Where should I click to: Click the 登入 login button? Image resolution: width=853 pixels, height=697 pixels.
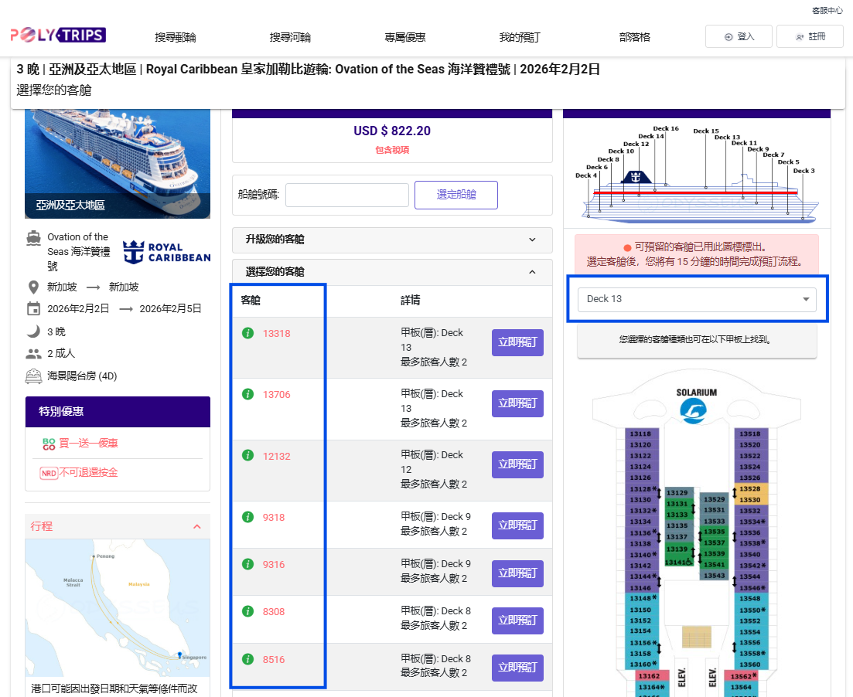(739, 37)
